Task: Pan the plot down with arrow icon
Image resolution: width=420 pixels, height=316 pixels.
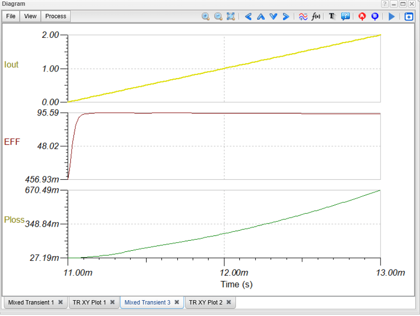Action: click(x=273, y=16)
